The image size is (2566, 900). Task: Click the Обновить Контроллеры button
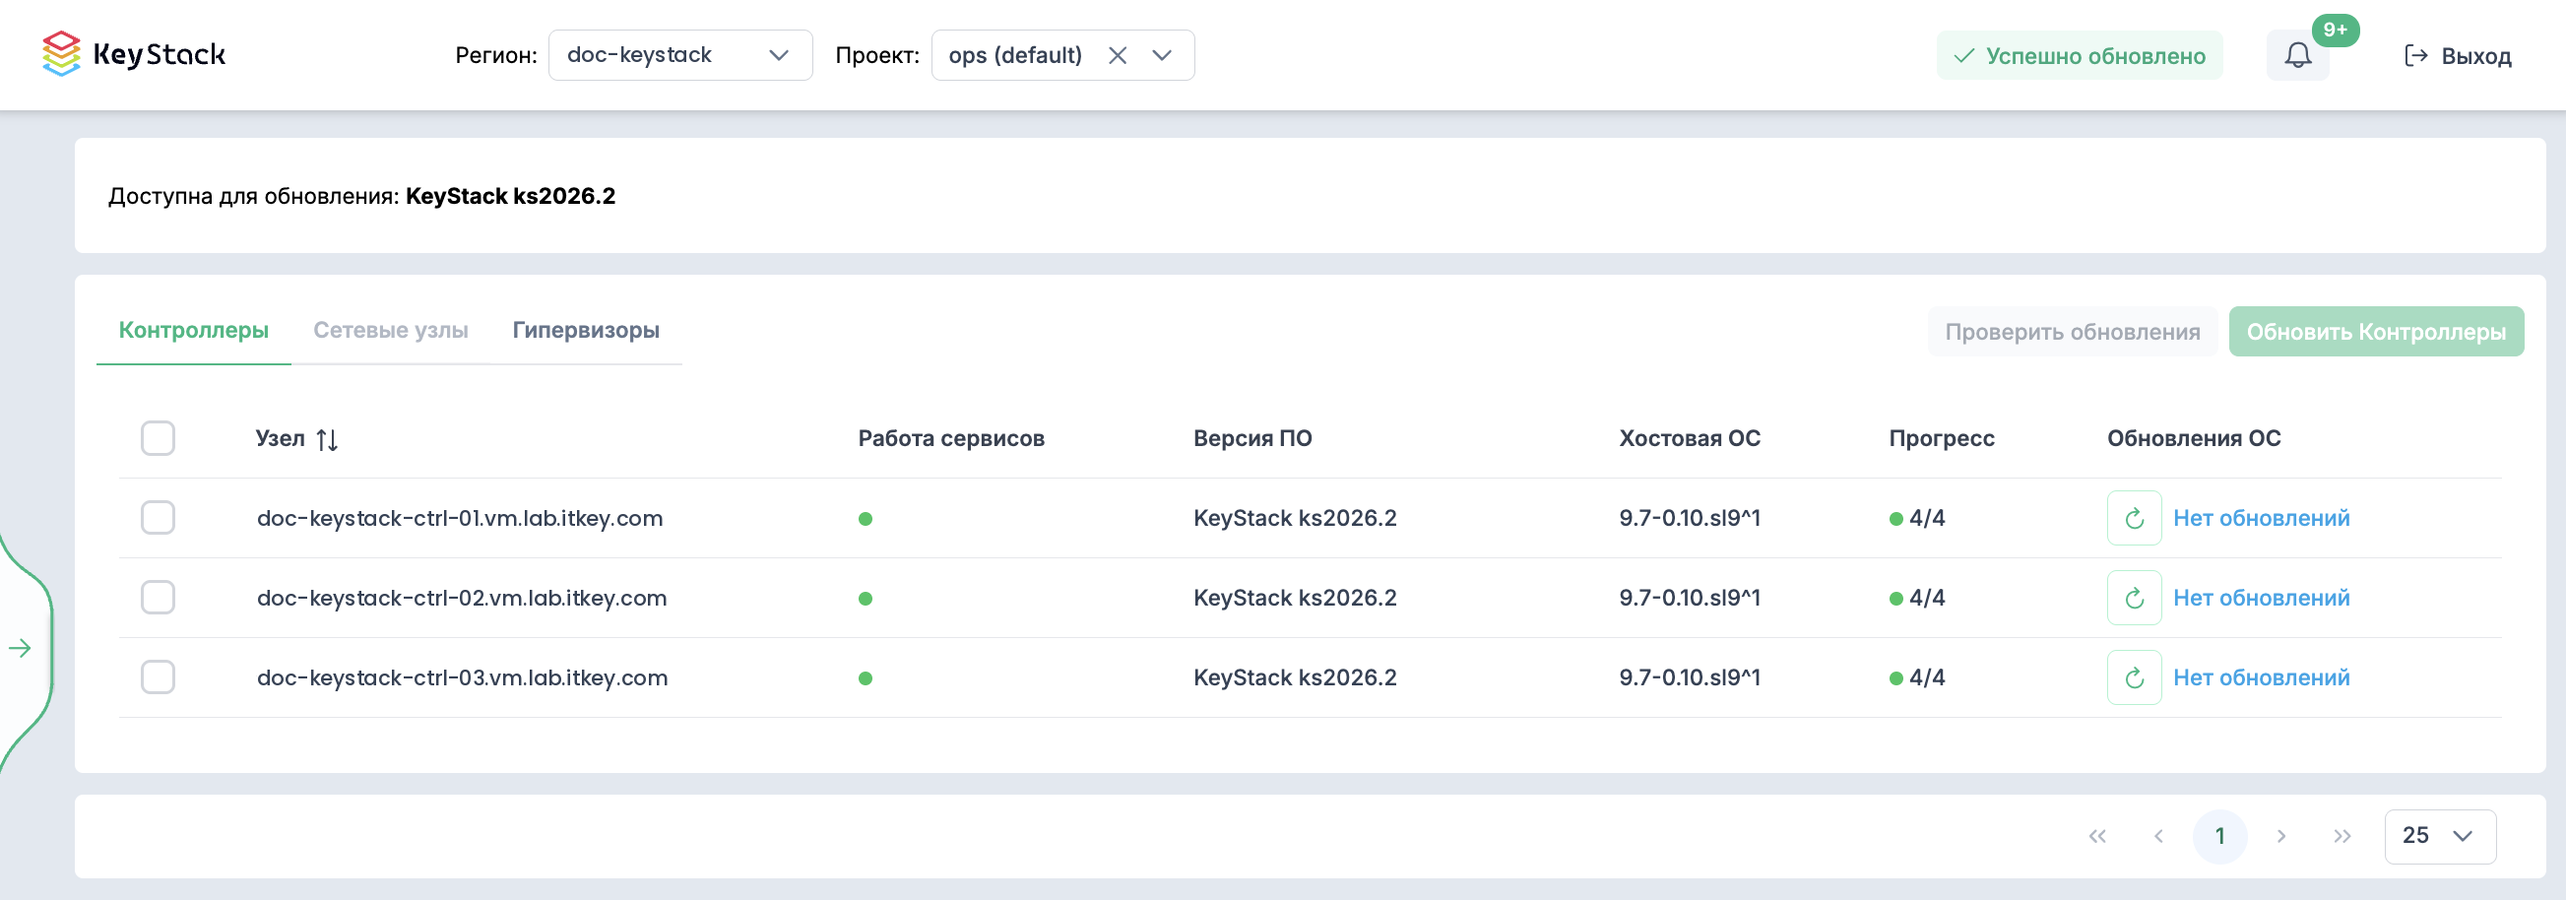pos(2376,332)
